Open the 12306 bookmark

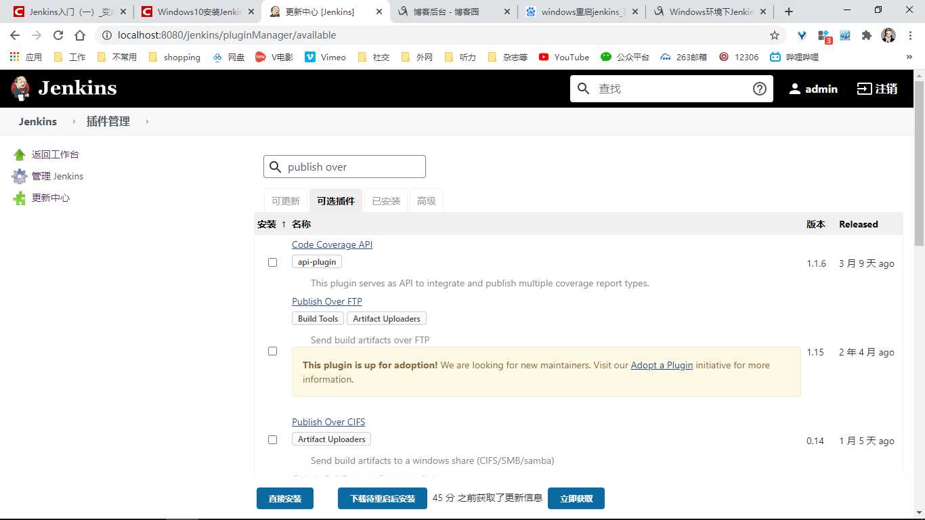pyautogui.click(x=739, y=57)
